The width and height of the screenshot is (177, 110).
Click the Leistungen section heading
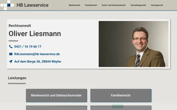pyautogui.click(x=17, y=78)
